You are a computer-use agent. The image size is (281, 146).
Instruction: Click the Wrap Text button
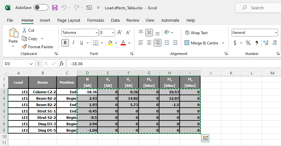[196, 33]
